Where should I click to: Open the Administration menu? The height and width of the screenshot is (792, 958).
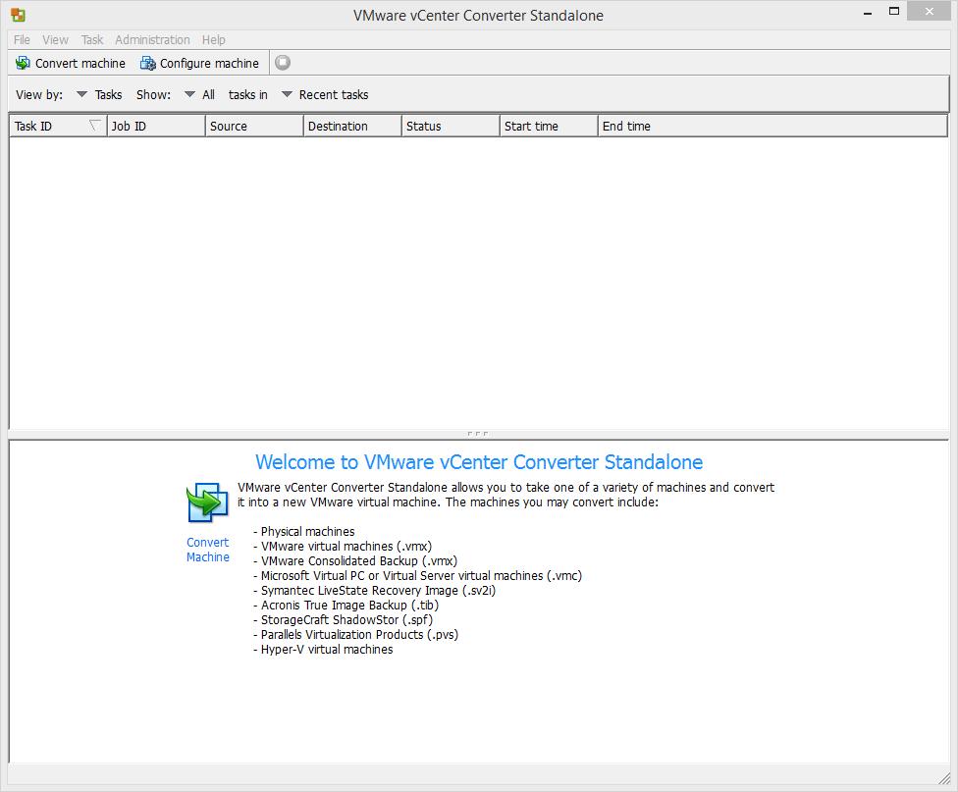point(153,39)
